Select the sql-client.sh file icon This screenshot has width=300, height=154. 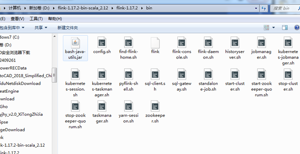155,74
